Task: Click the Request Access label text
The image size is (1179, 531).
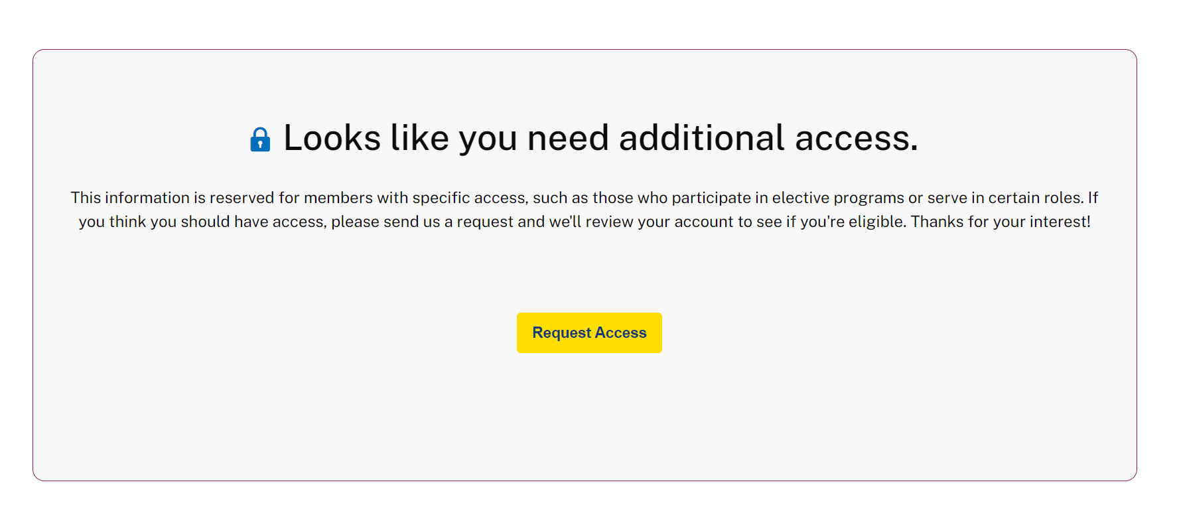Action: point(589,333)
